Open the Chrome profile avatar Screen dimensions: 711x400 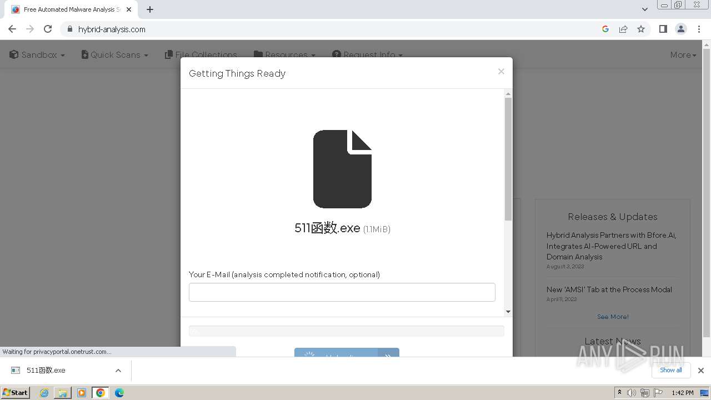point(681,29)
